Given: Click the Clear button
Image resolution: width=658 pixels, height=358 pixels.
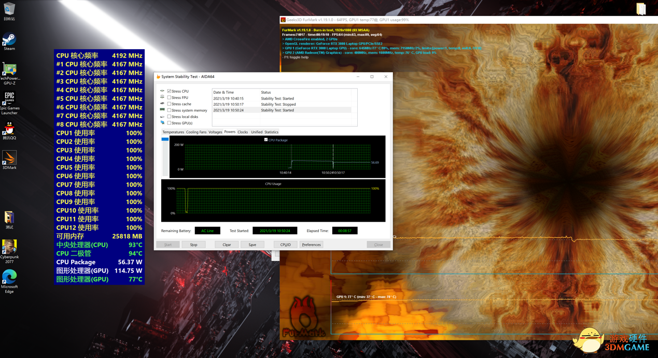Looking at the screenshot, I should pyautogui.click(x=227, y=245).
